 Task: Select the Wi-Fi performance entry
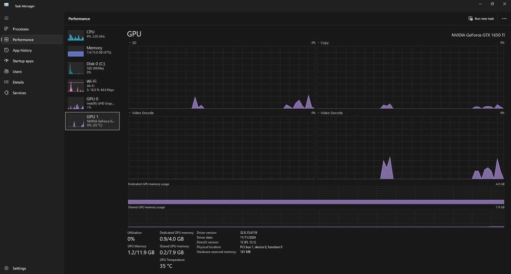tap(92, 86)
